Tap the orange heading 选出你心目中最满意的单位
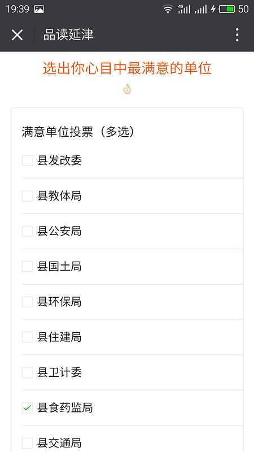Viewport: 254px width, 452px height. click(128, 68)
